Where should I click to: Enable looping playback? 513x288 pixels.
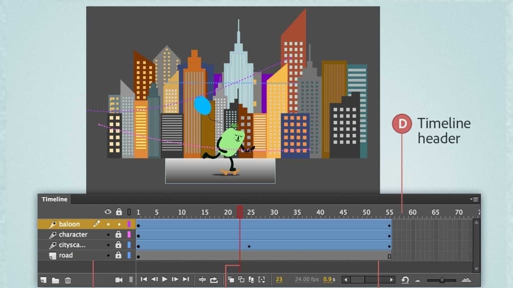click(x=213, y=280)
